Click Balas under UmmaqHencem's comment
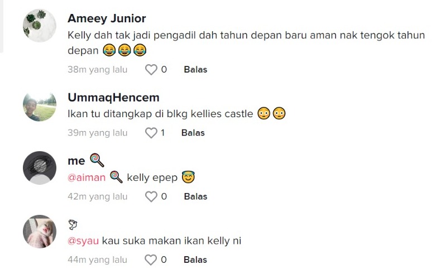 coord(193,133)
